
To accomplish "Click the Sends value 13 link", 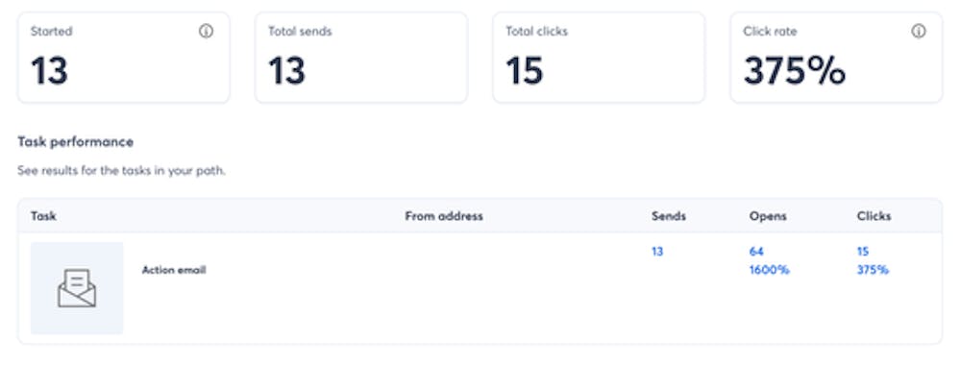I will tap(657, 252).
